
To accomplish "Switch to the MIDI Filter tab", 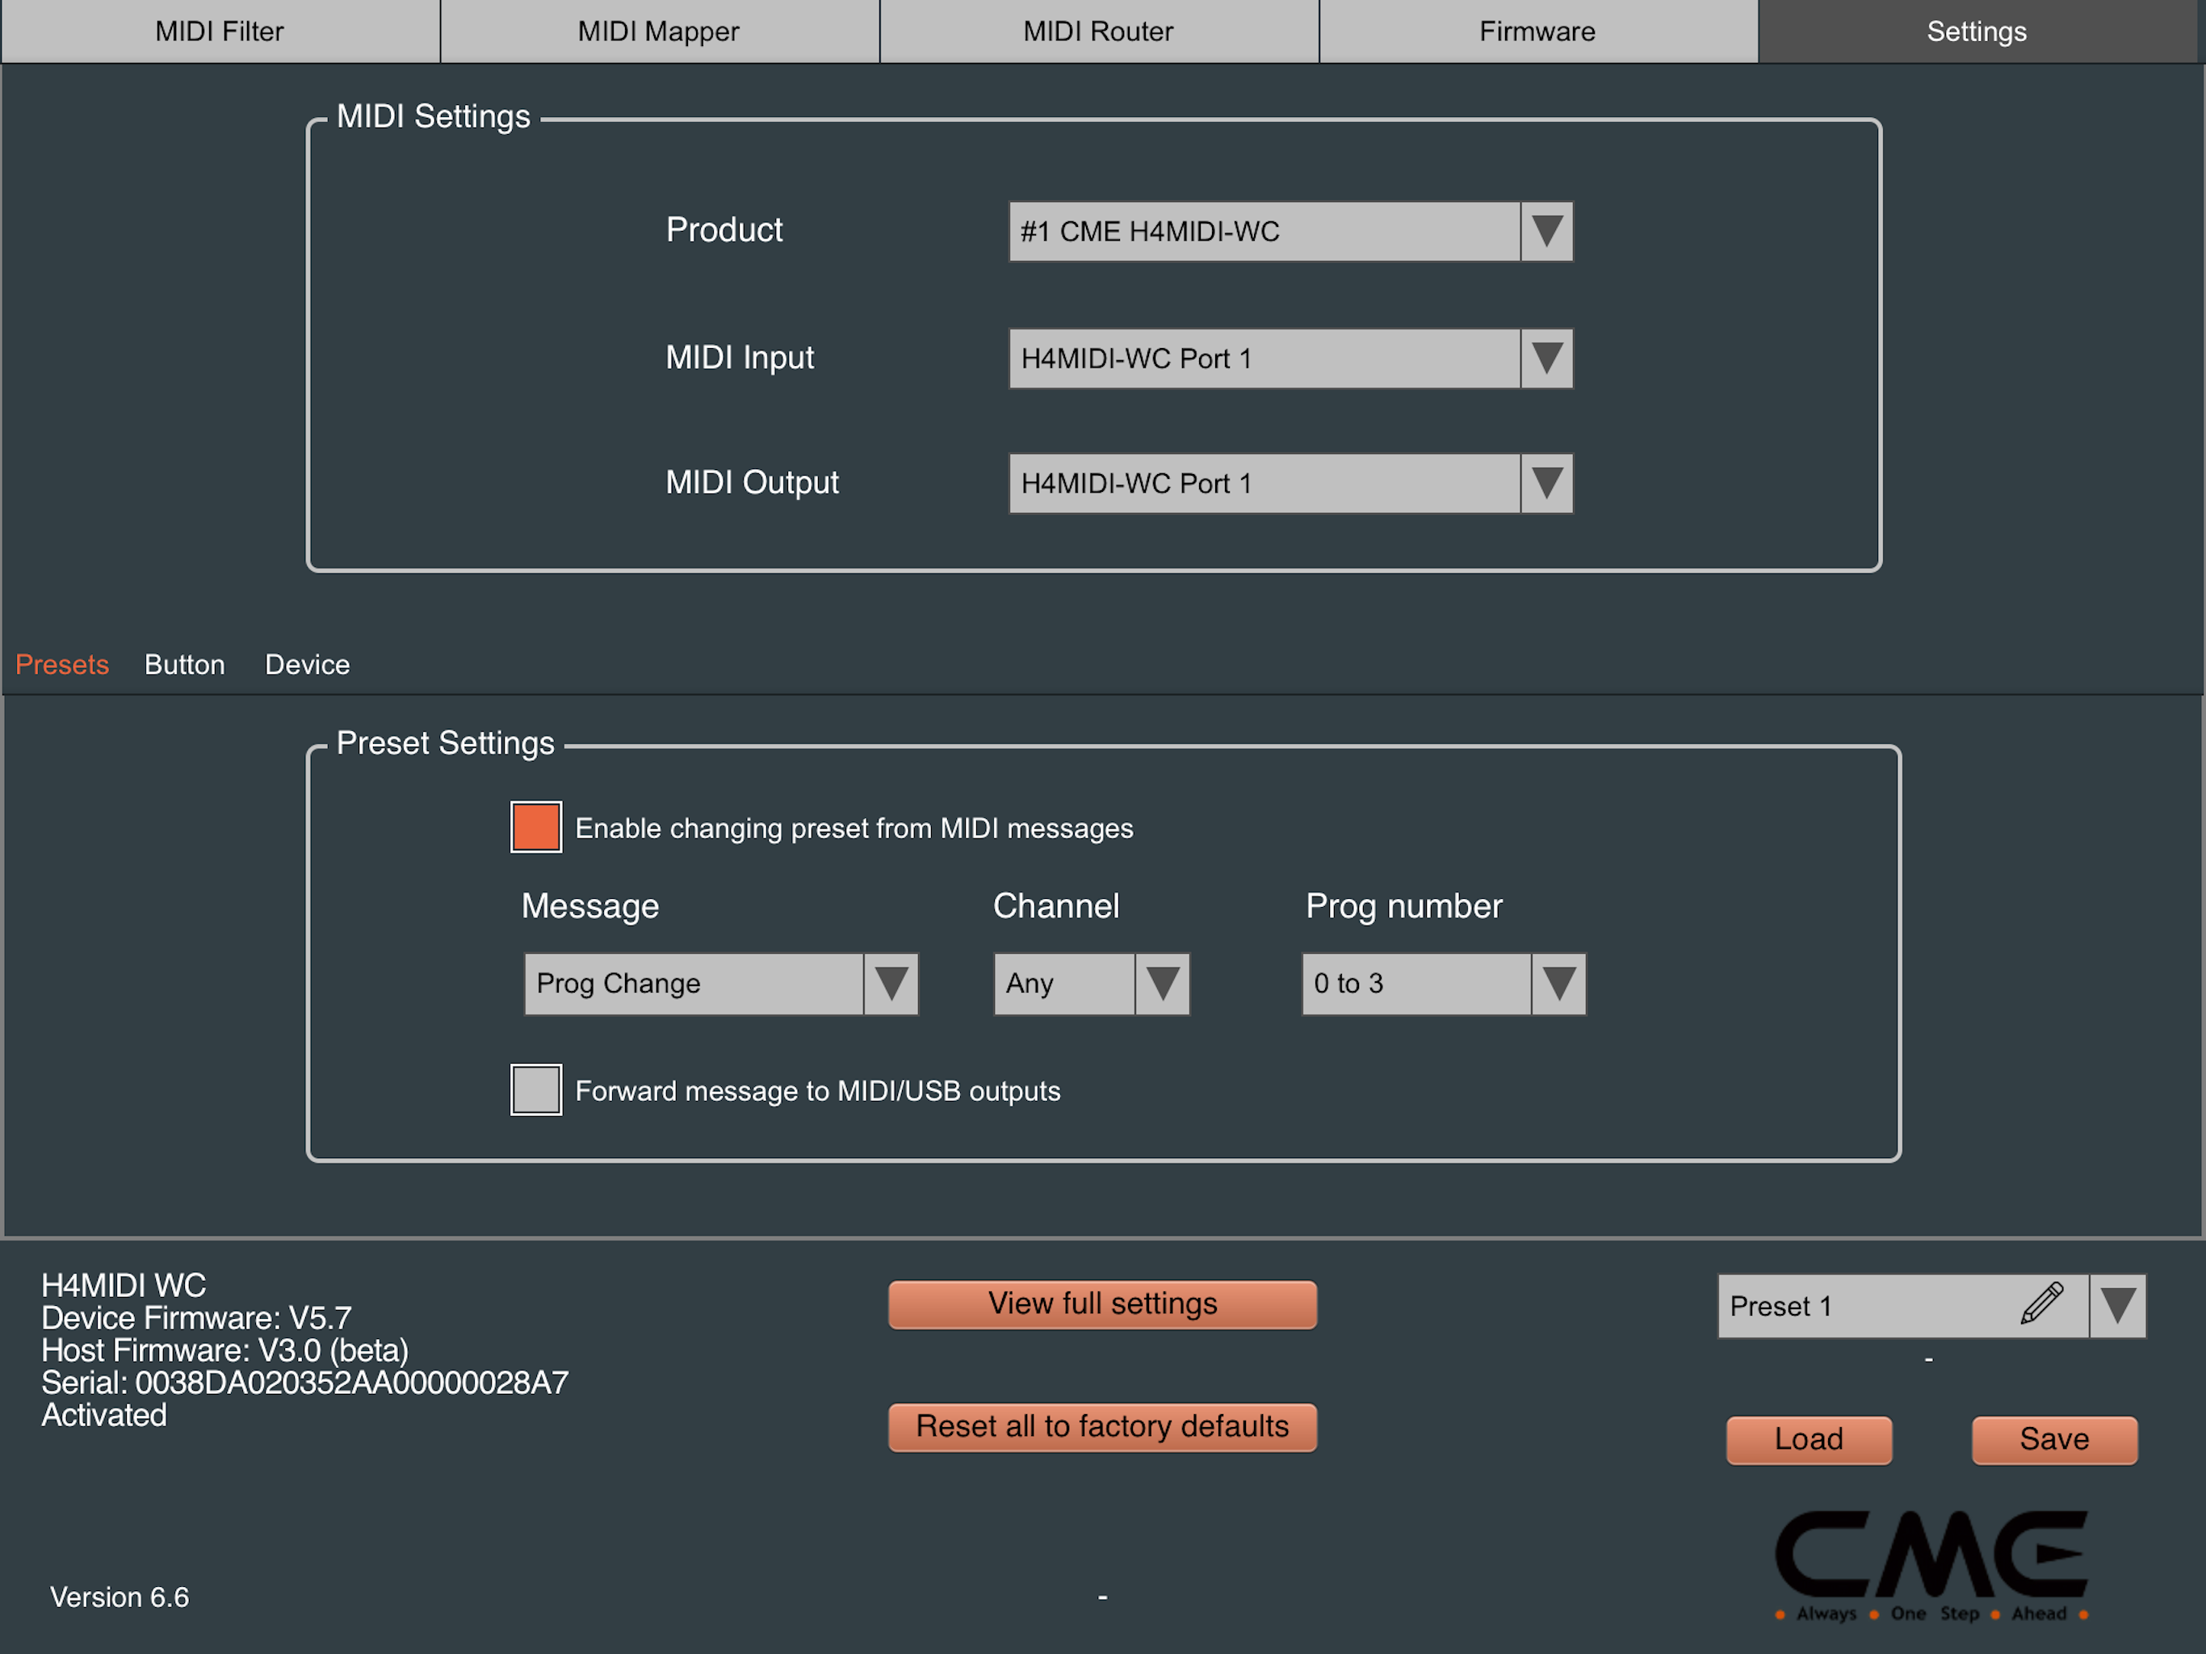I will [220, 31].
